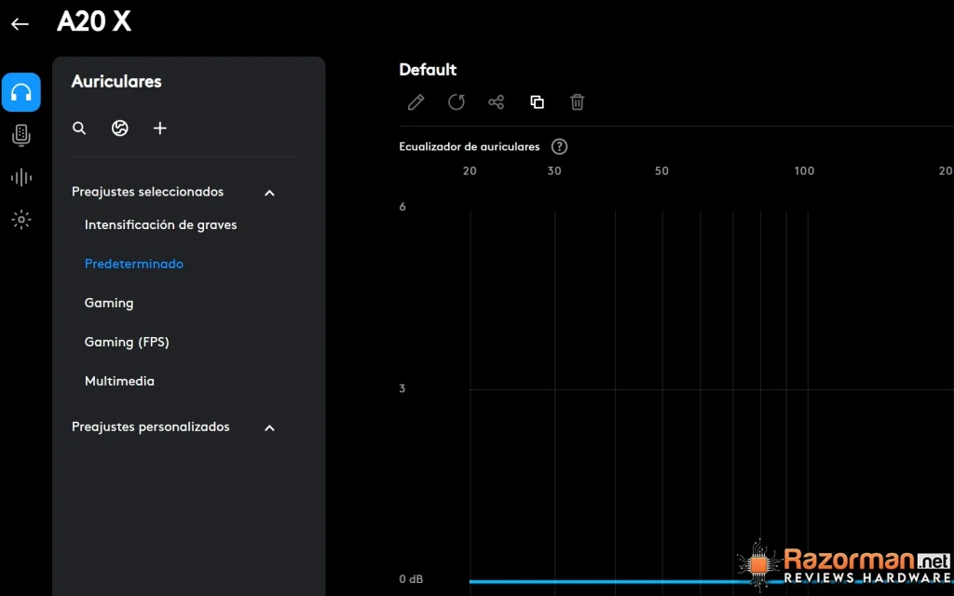This screenshot has height=596, width=954.
Task: Add a new preset with the plus icon
Action: [160, 129]
